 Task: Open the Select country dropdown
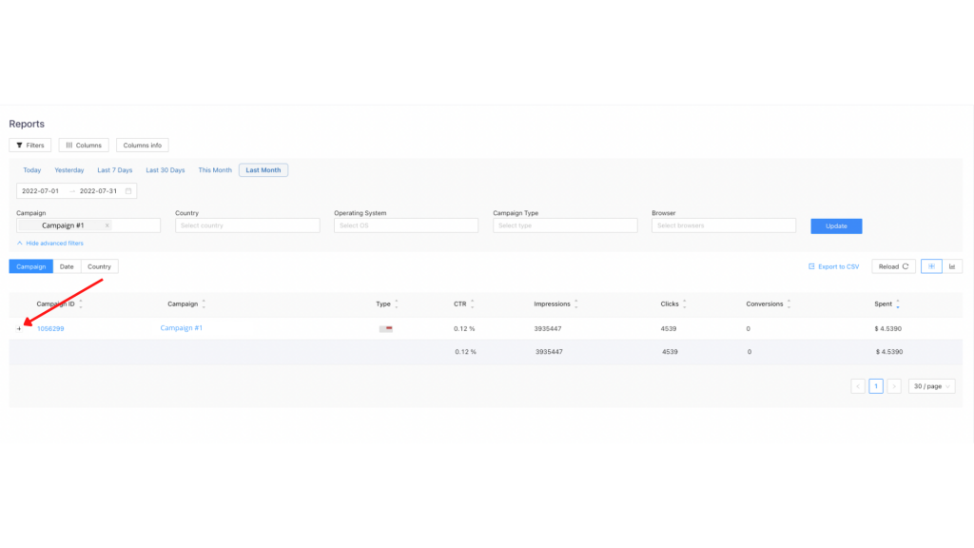point(247,225)
